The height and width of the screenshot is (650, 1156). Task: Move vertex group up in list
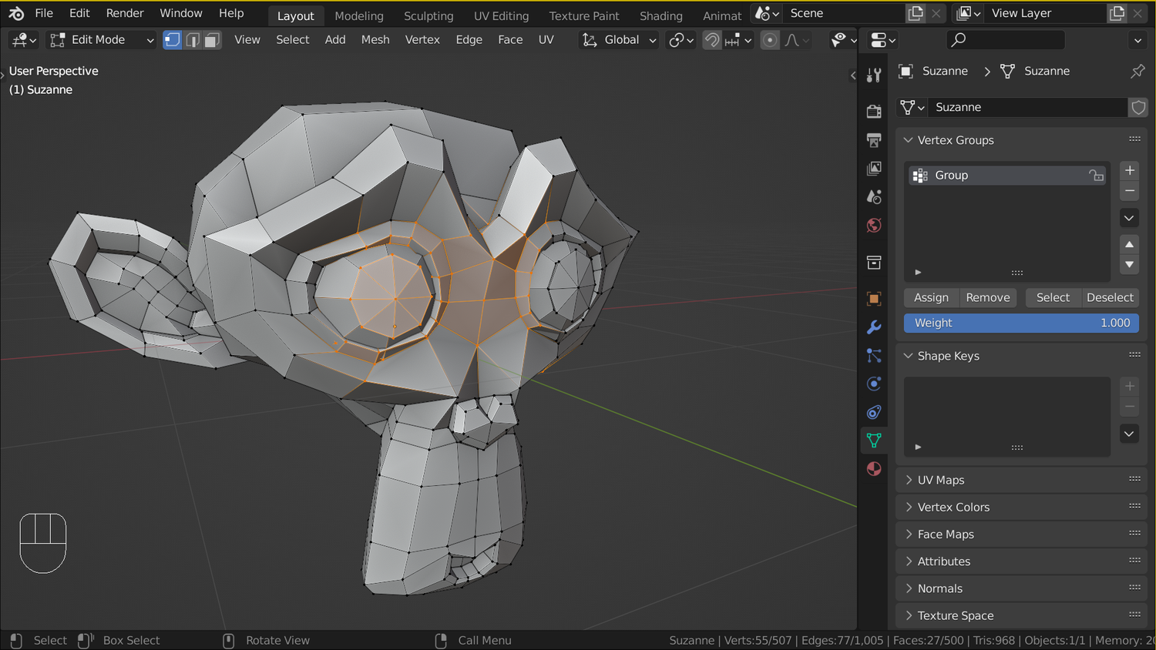click(1129, 245)
